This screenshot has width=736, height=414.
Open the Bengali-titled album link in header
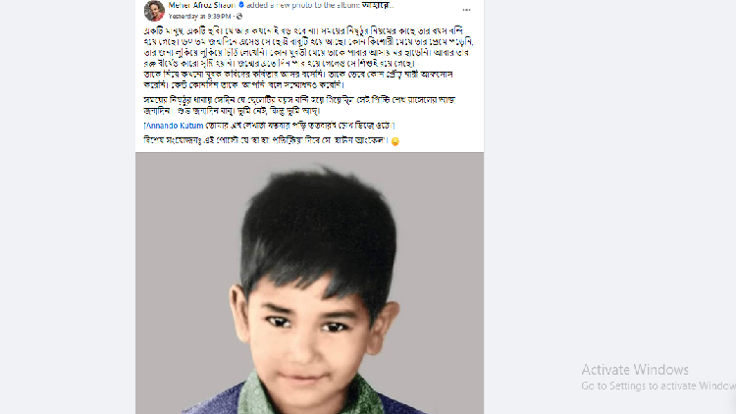coord(378,5)
